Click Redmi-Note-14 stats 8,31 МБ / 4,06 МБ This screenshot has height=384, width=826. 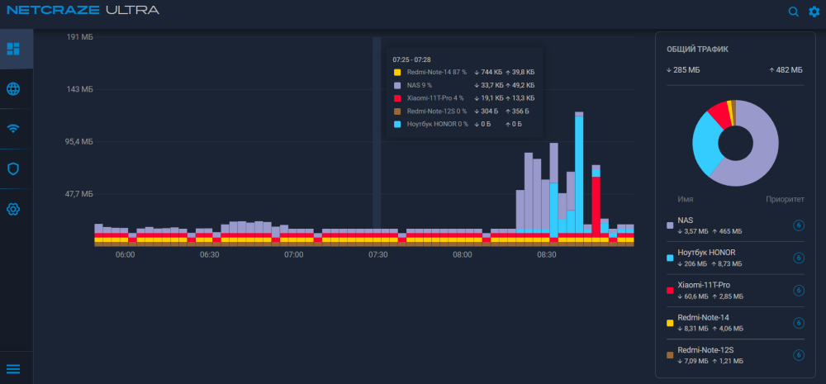point(710,329)
